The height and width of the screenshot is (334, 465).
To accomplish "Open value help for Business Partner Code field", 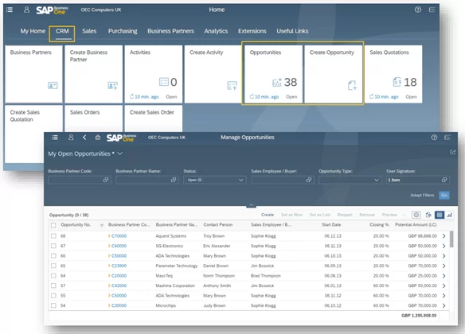I will (106, 180).
